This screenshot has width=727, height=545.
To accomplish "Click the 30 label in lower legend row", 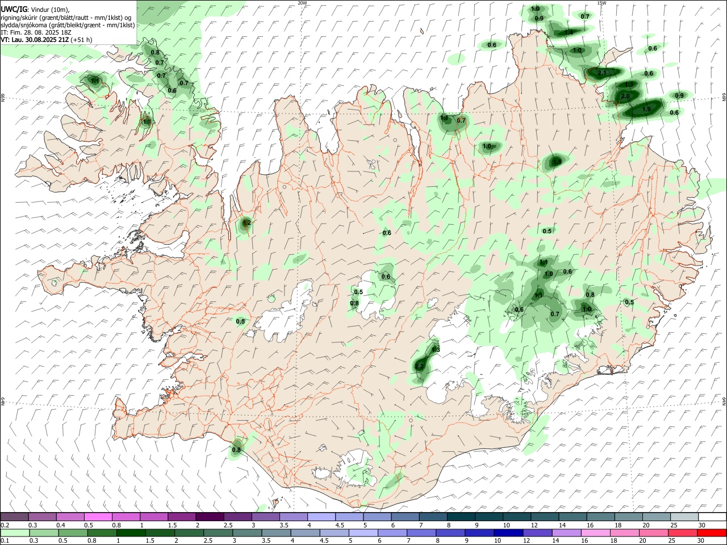I will coord(700,540).
